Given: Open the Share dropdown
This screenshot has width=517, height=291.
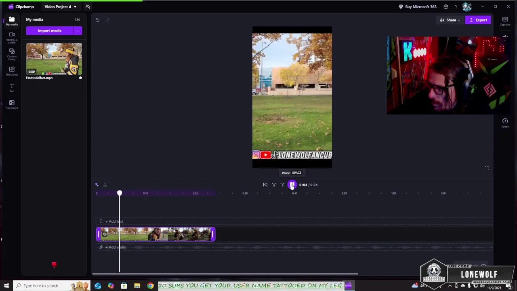Looking at the screenshot, I should point(450,20).
